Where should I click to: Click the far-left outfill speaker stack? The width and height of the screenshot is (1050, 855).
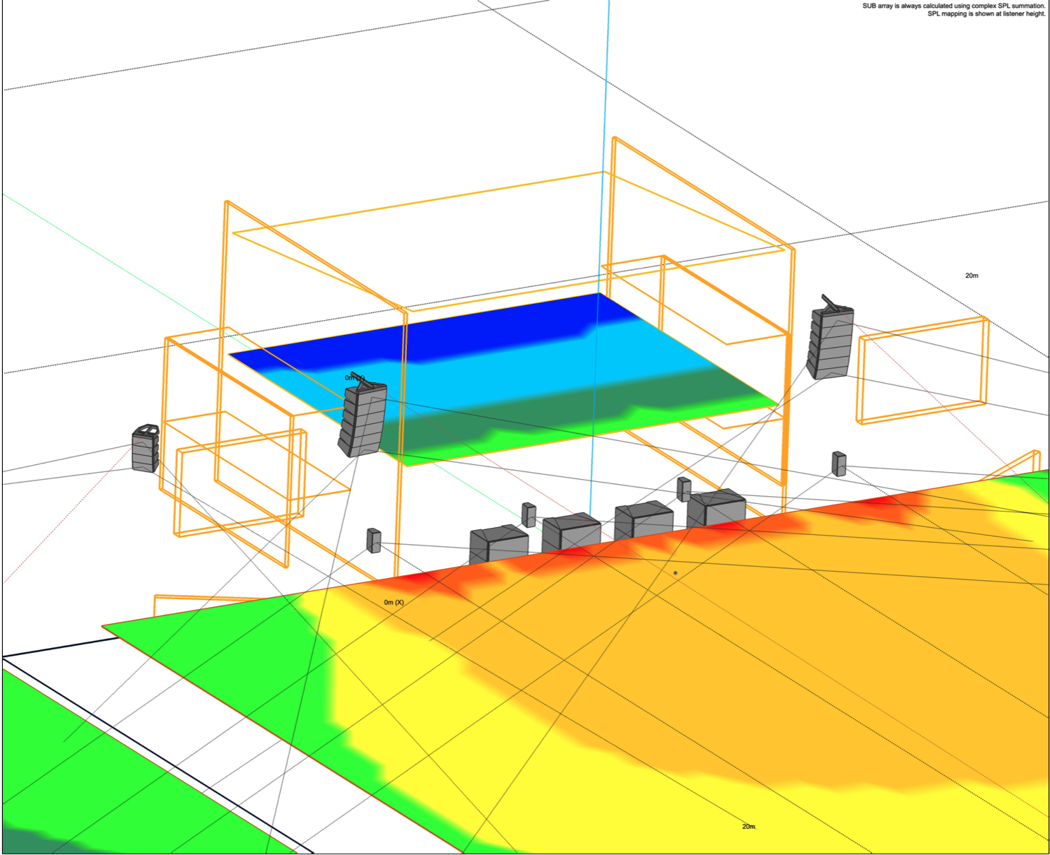[146, 449]
